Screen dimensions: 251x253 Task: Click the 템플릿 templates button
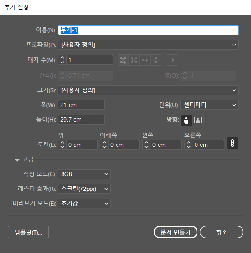(x=28, y=232)
